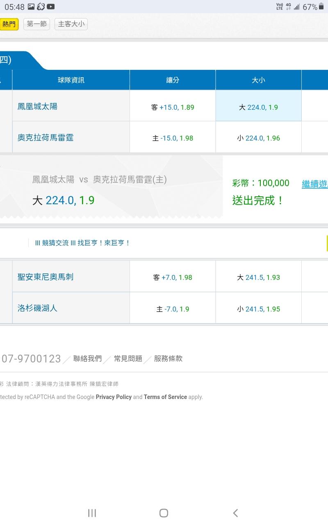328x526 pixels.
Task: Pick 主 -7.0, 1.9 Lakers spread
Action: [173, 309]
